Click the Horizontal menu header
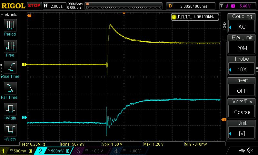The width and height of the screenshot is (258, 155). click(x=9, y=15)
